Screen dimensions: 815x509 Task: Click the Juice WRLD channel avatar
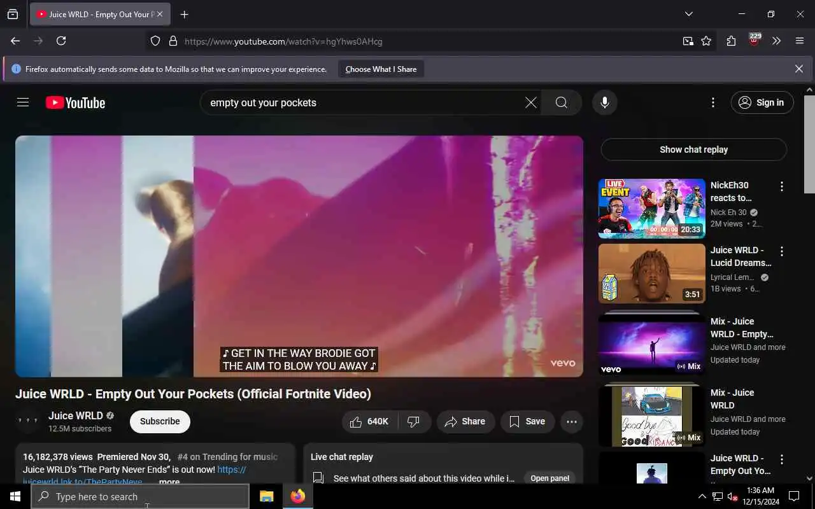point(28,421)
